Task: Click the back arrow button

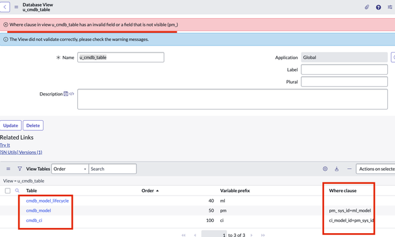Action: tap(5, 7)
